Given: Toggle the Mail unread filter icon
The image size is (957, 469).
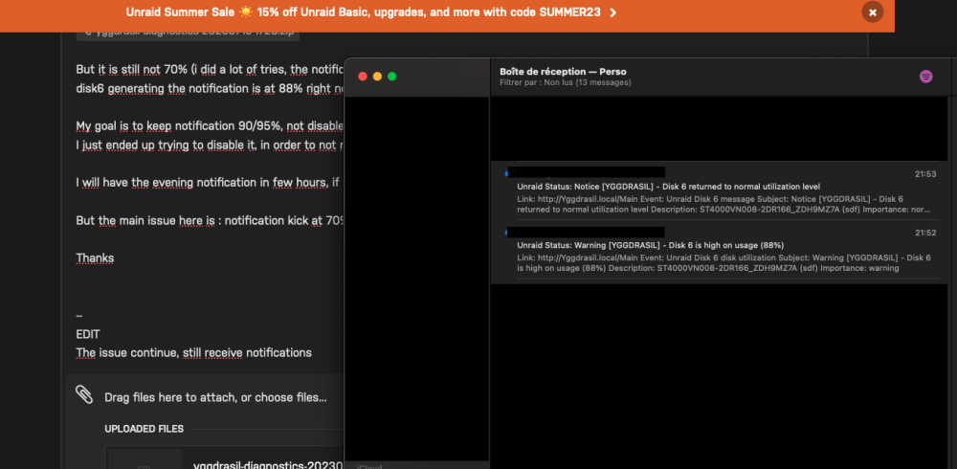Looking at the screenshot, I should 925,77.
